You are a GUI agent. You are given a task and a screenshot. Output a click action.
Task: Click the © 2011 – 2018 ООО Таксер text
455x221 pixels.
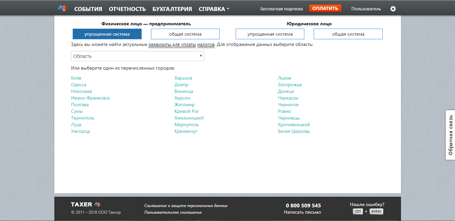[x=96, y=212]
